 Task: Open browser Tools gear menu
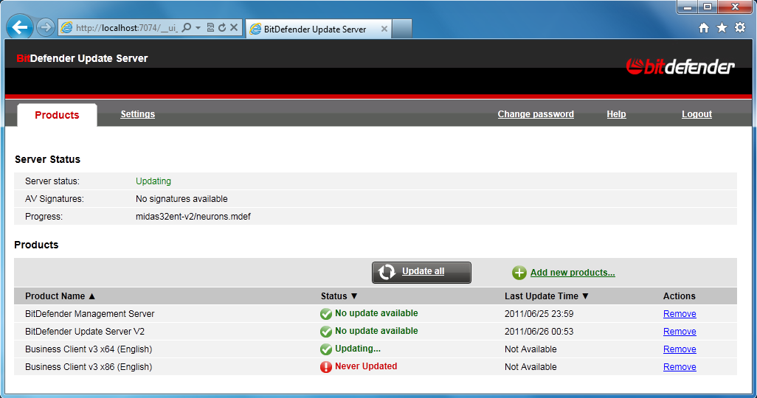pyautogui.click(x=739, y=27)
